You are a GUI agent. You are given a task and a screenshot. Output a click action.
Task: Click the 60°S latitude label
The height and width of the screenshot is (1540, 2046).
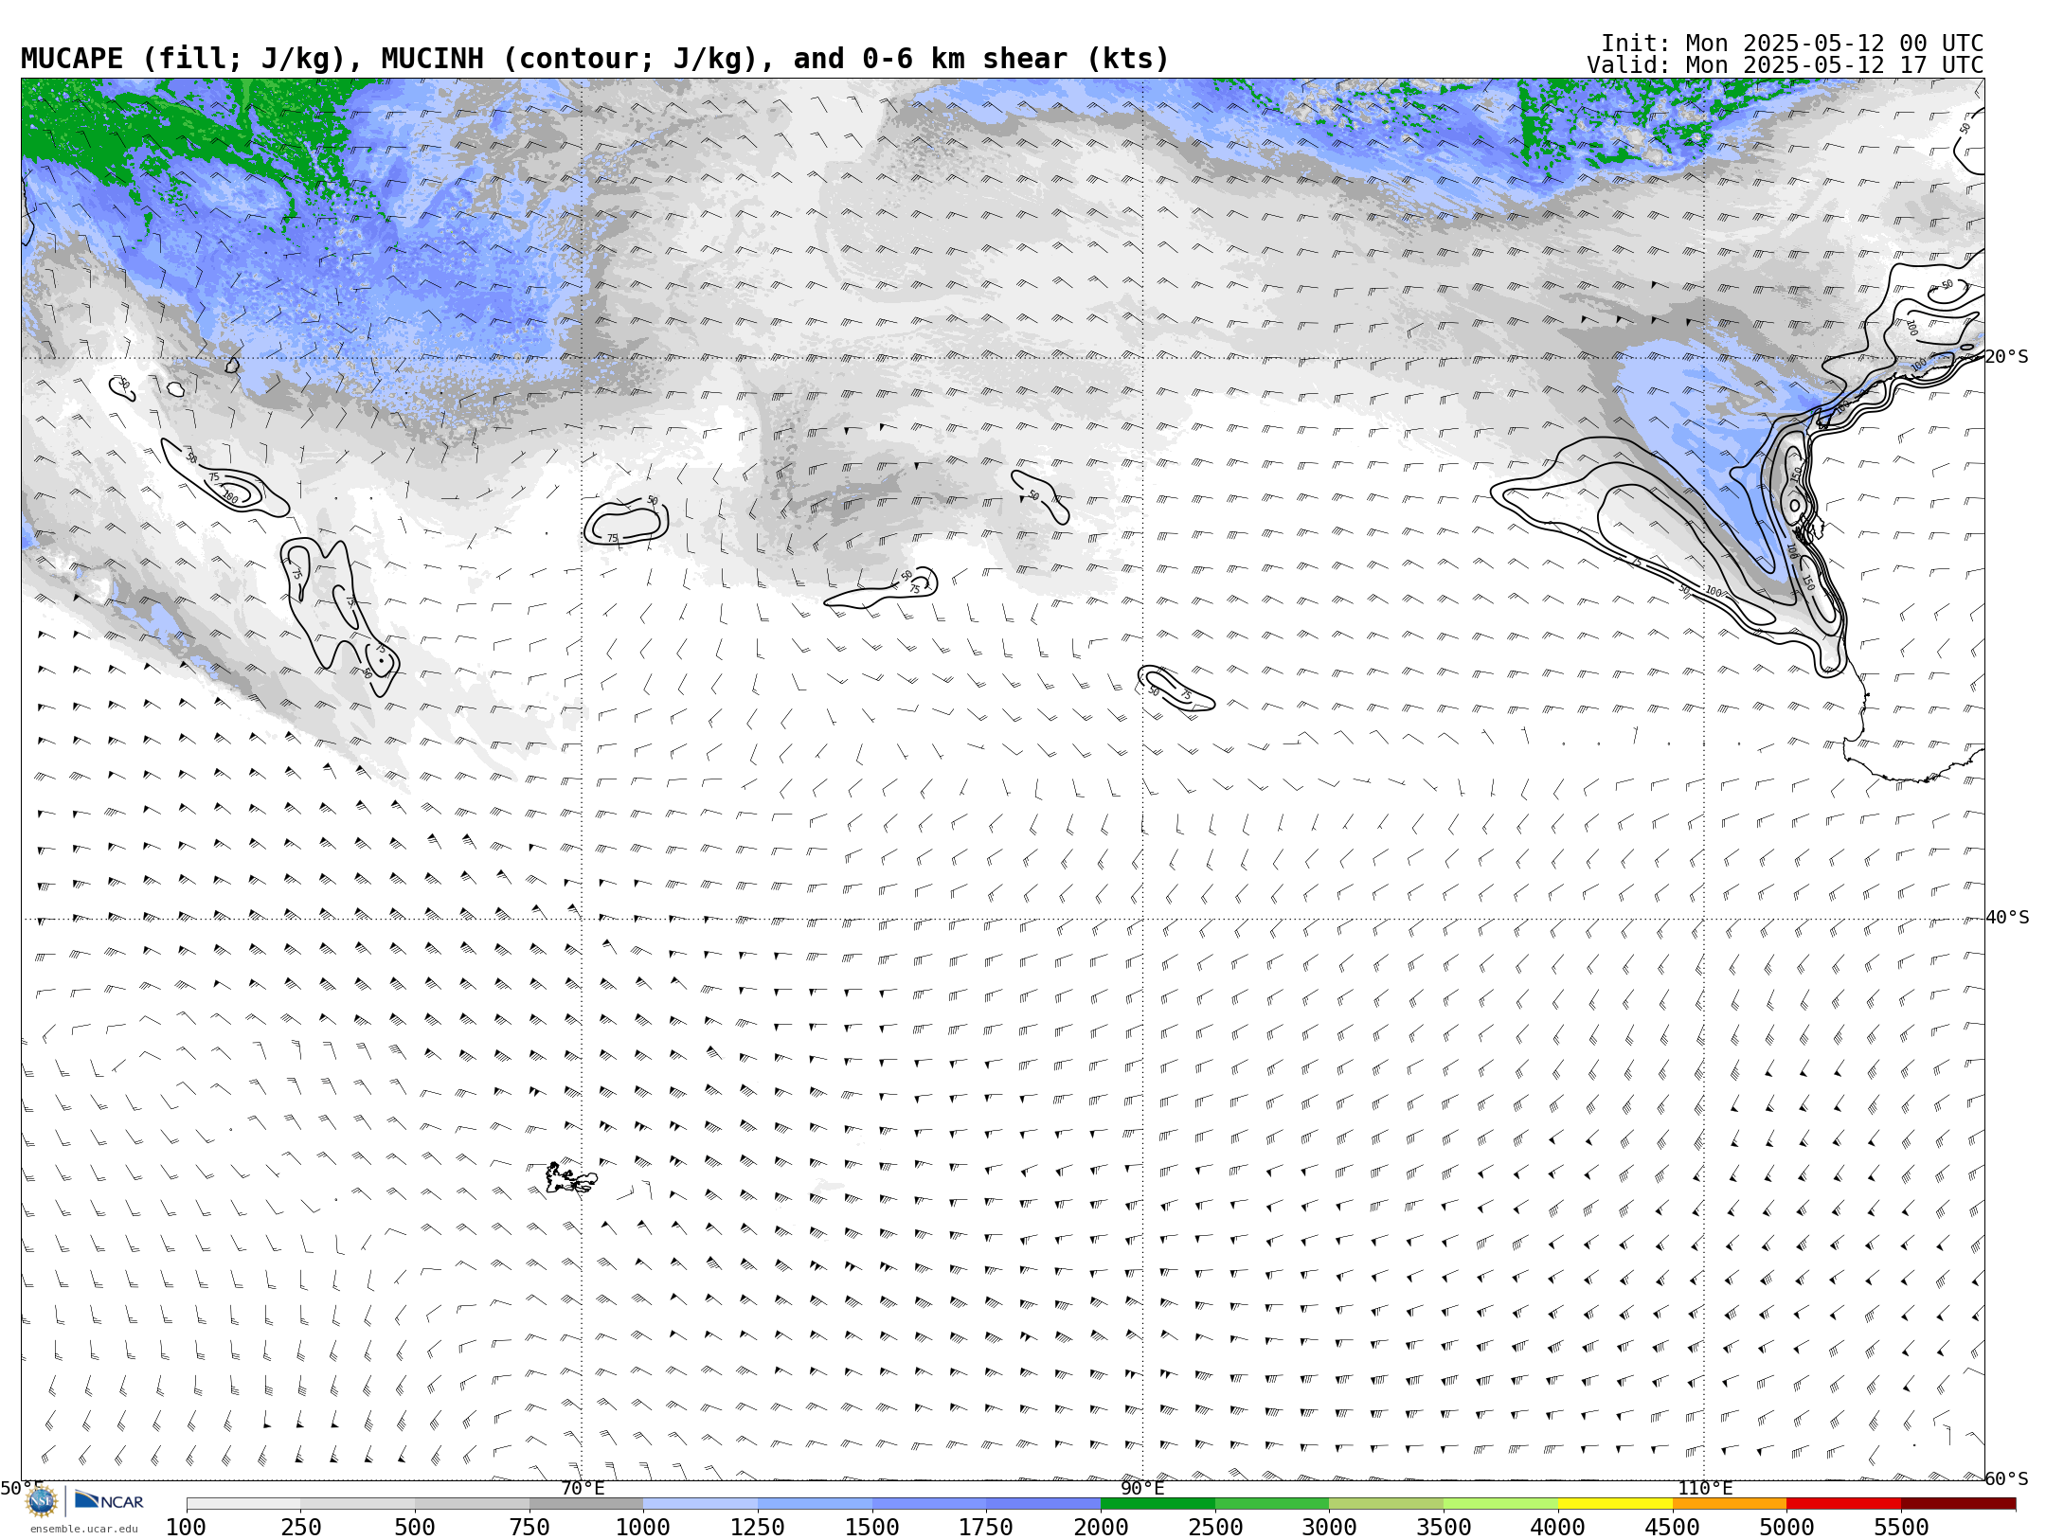point(2007,1479)
